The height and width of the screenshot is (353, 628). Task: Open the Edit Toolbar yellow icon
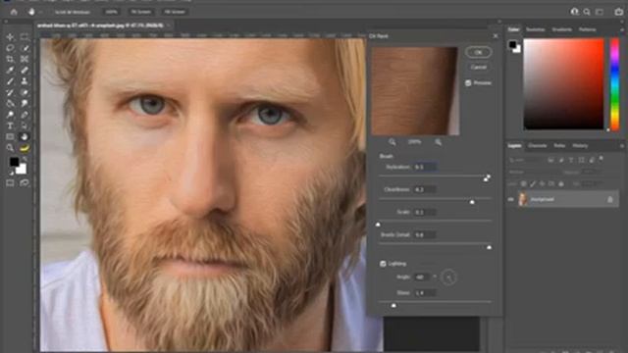(x=25, y=148)
